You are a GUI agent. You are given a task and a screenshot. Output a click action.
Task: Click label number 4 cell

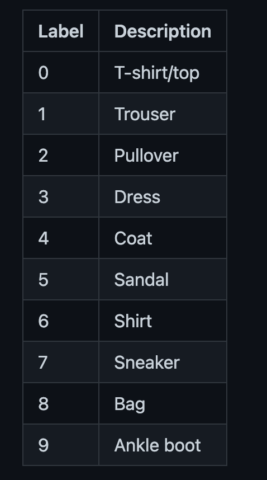(x=61, y=238)
